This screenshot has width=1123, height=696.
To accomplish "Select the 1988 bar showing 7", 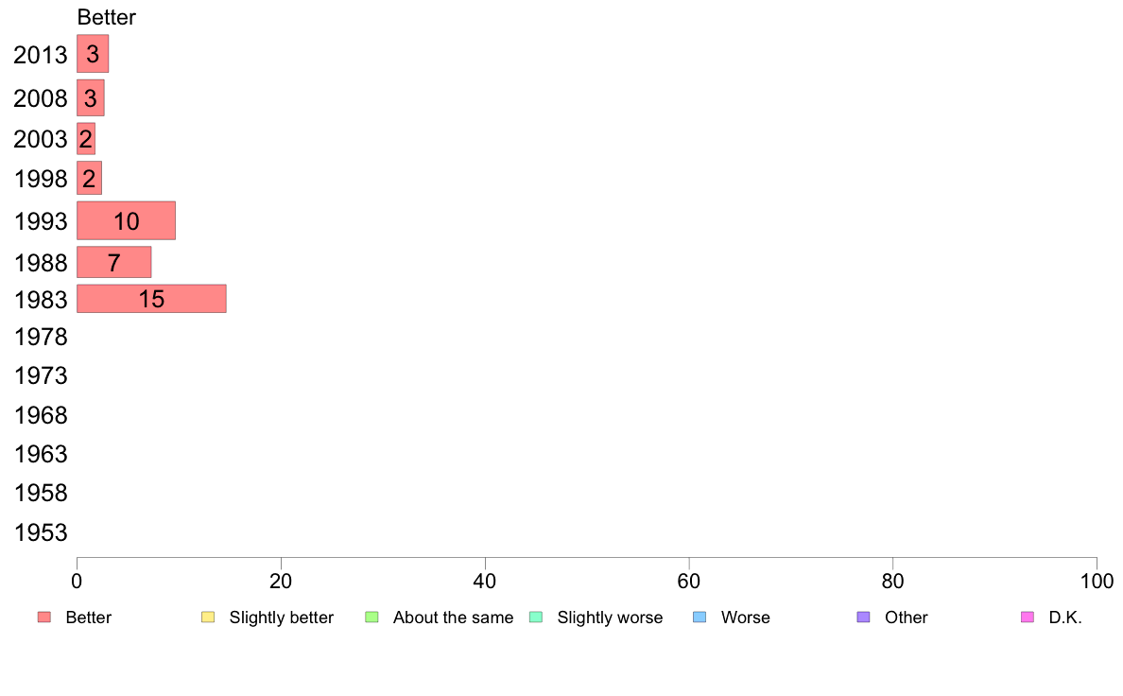I will tap(113, 262).
